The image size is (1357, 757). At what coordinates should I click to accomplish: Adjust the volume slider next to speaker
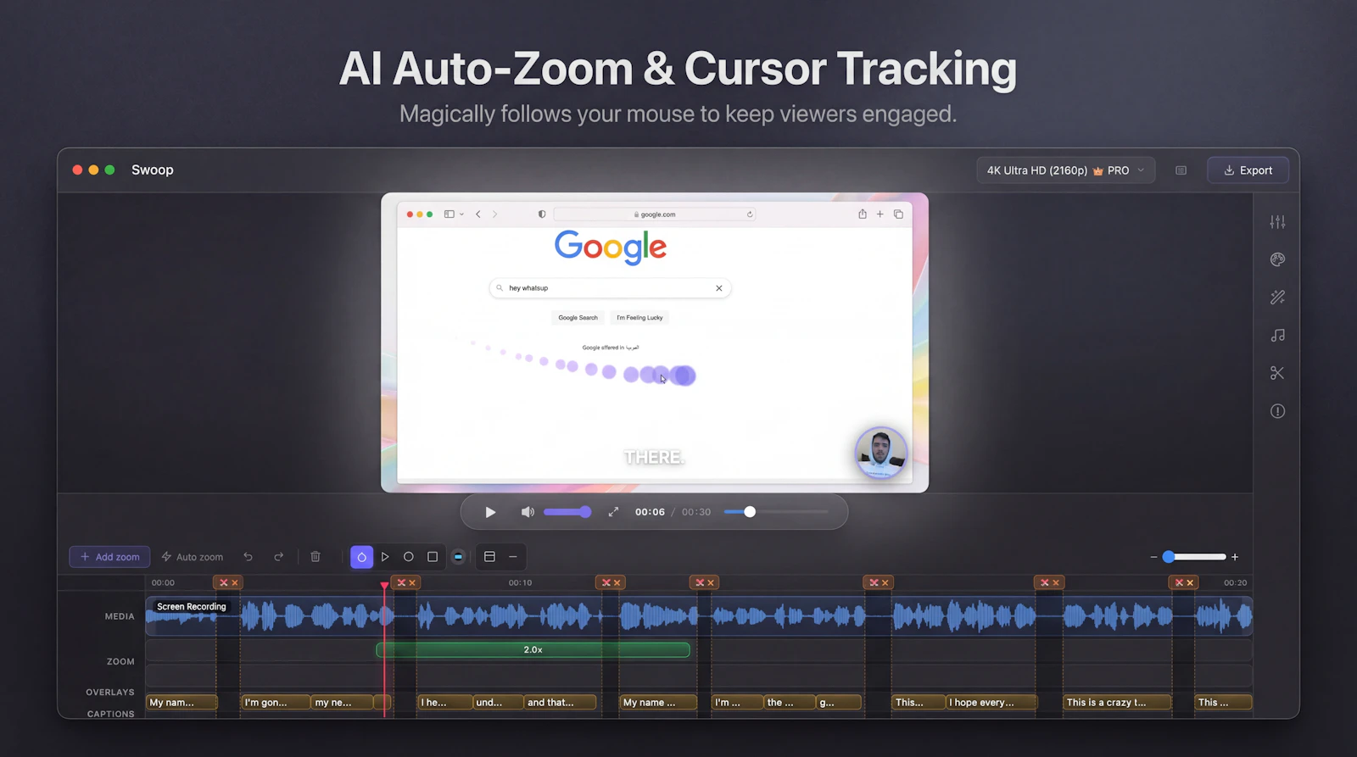pyautogui.click(x=567, y=512)
